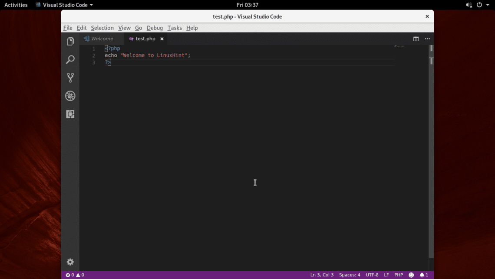Open the editor more actions ellipsis
The image size is (495, 279).
pos(427,39)
